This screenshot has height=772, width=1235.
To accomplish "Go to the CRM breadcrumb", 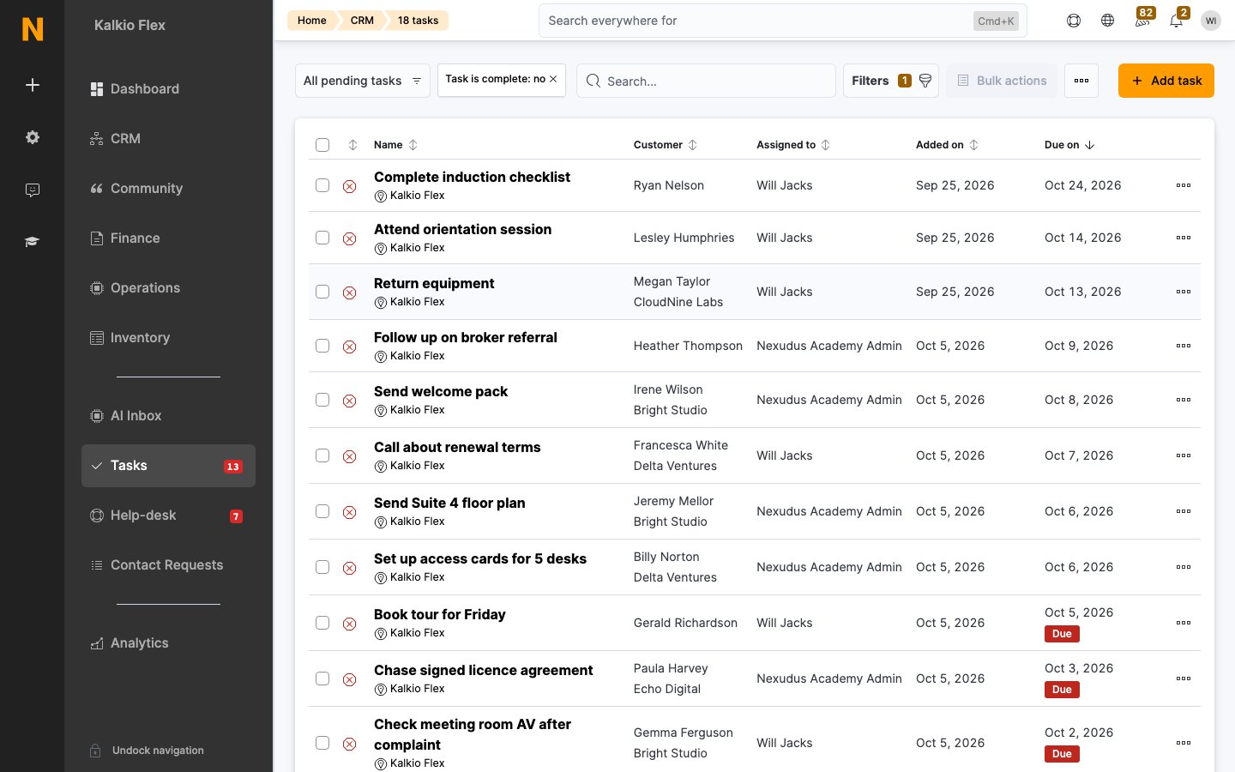I will pyautogui.click(x=362, y=21).
